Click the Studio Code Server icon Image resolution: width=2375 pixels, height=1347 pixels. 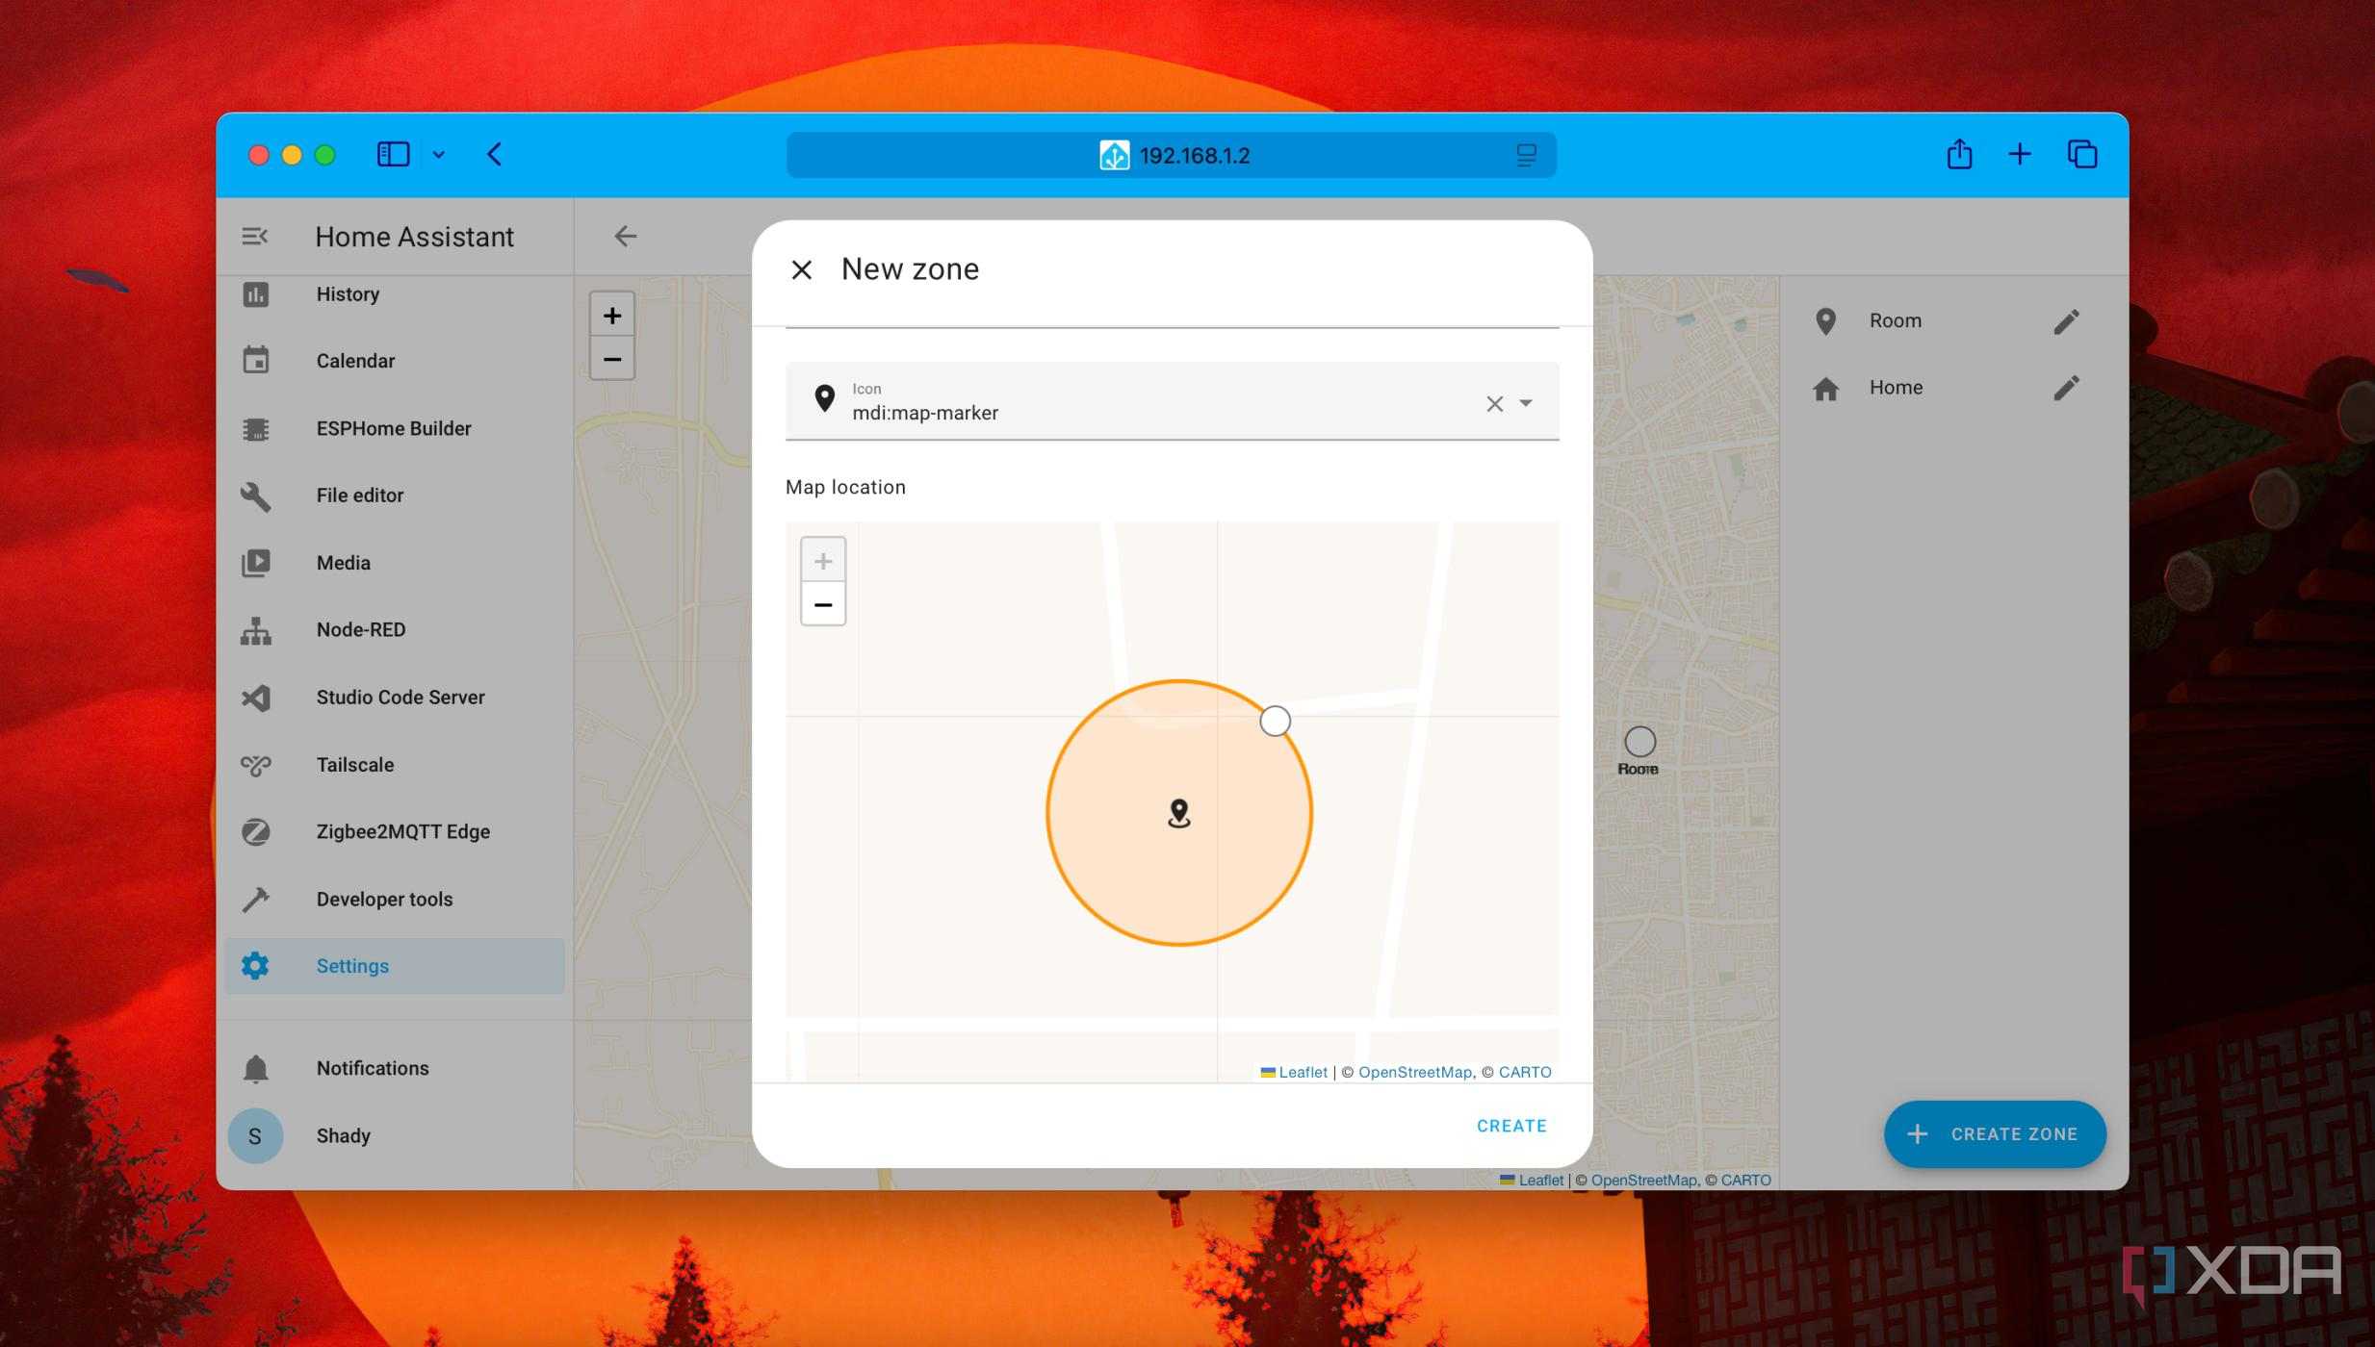click(255, 698)
